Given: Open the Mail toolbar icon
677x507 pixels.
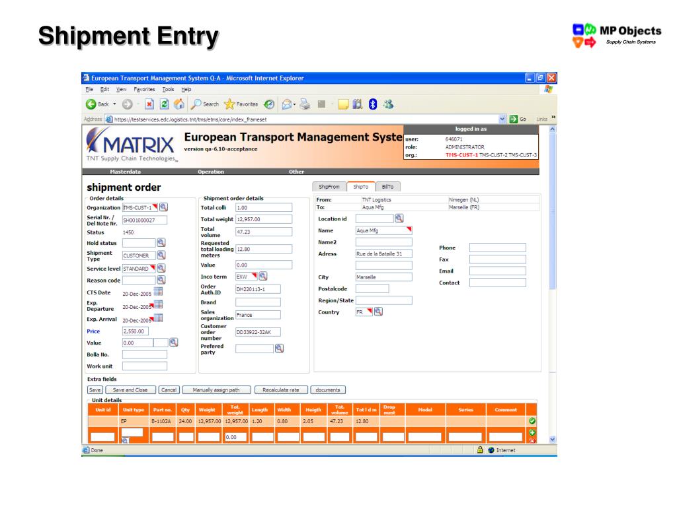Looking at the screenshot, I should click(x=287, y=104).
